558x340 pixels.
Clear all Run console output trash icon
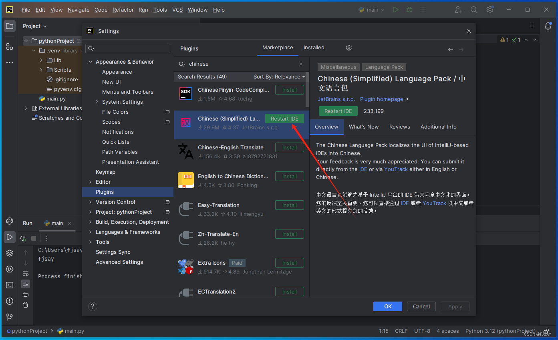(26, 305)
